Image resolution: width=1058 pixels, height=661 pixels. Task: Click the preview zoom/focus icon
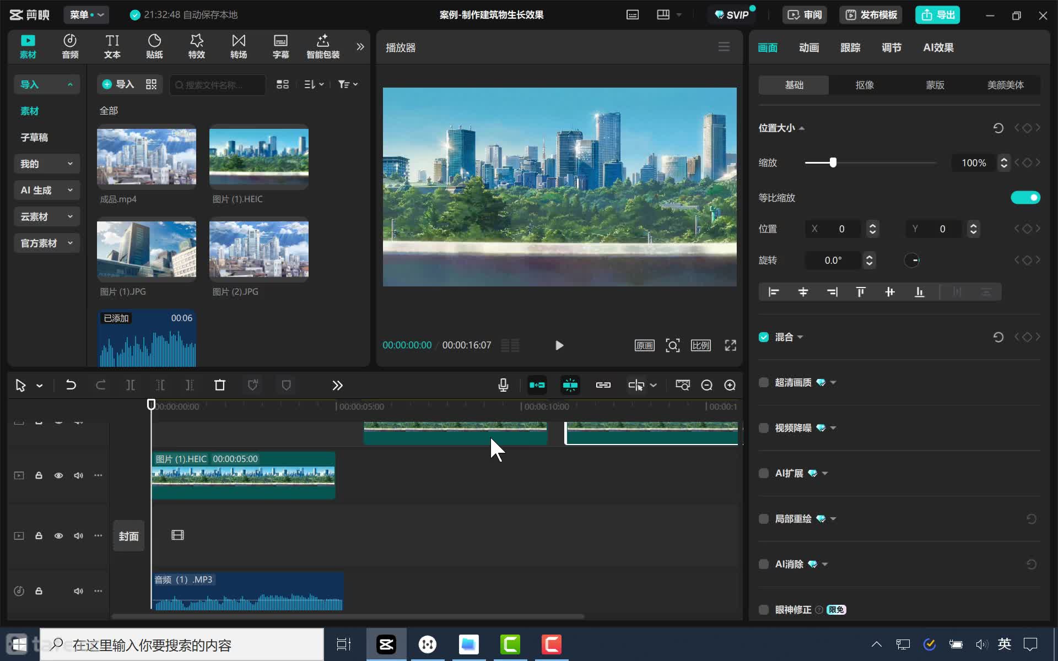click(x=673, y=345)
